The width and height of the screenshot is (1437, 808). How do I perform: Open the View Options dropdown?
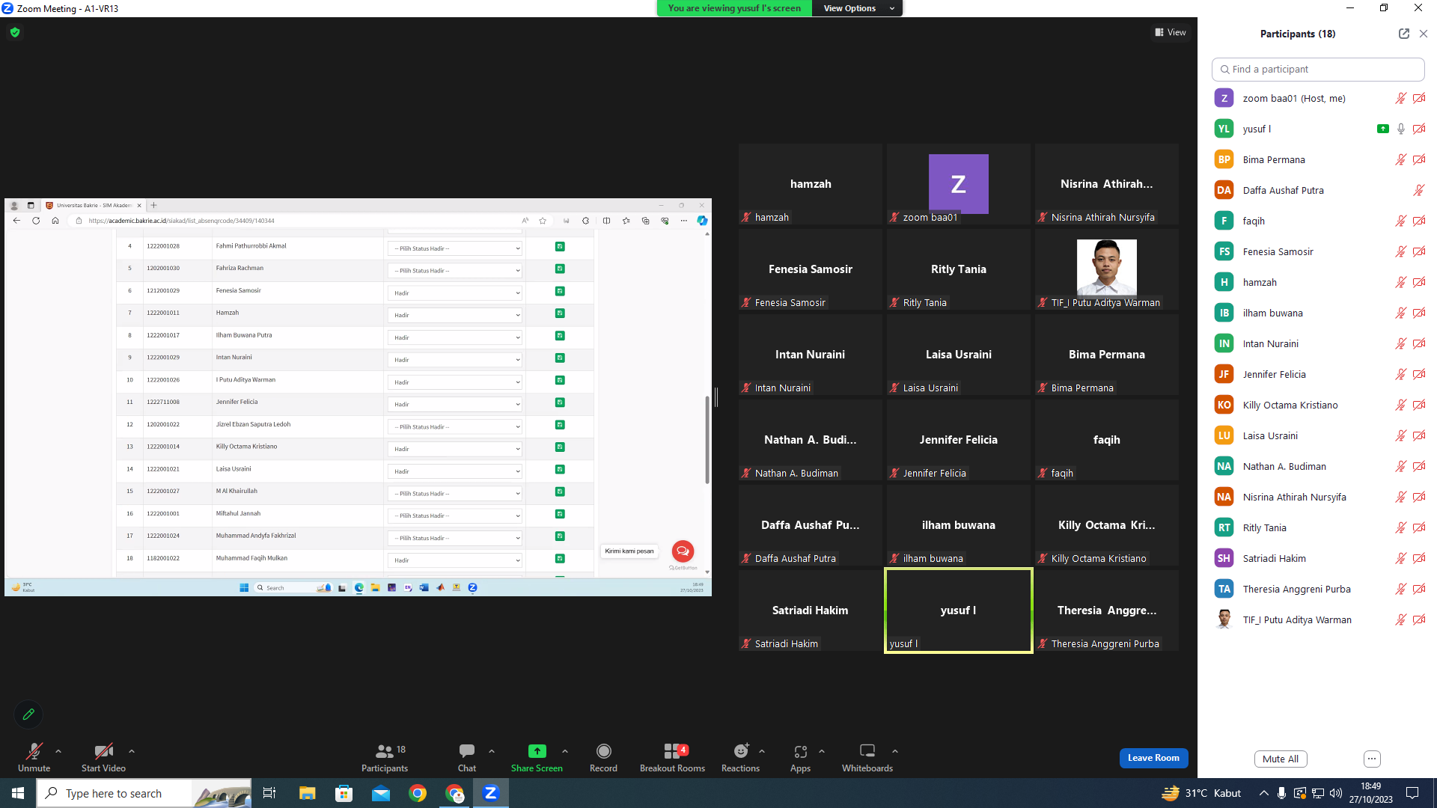(x=858, y=8)
